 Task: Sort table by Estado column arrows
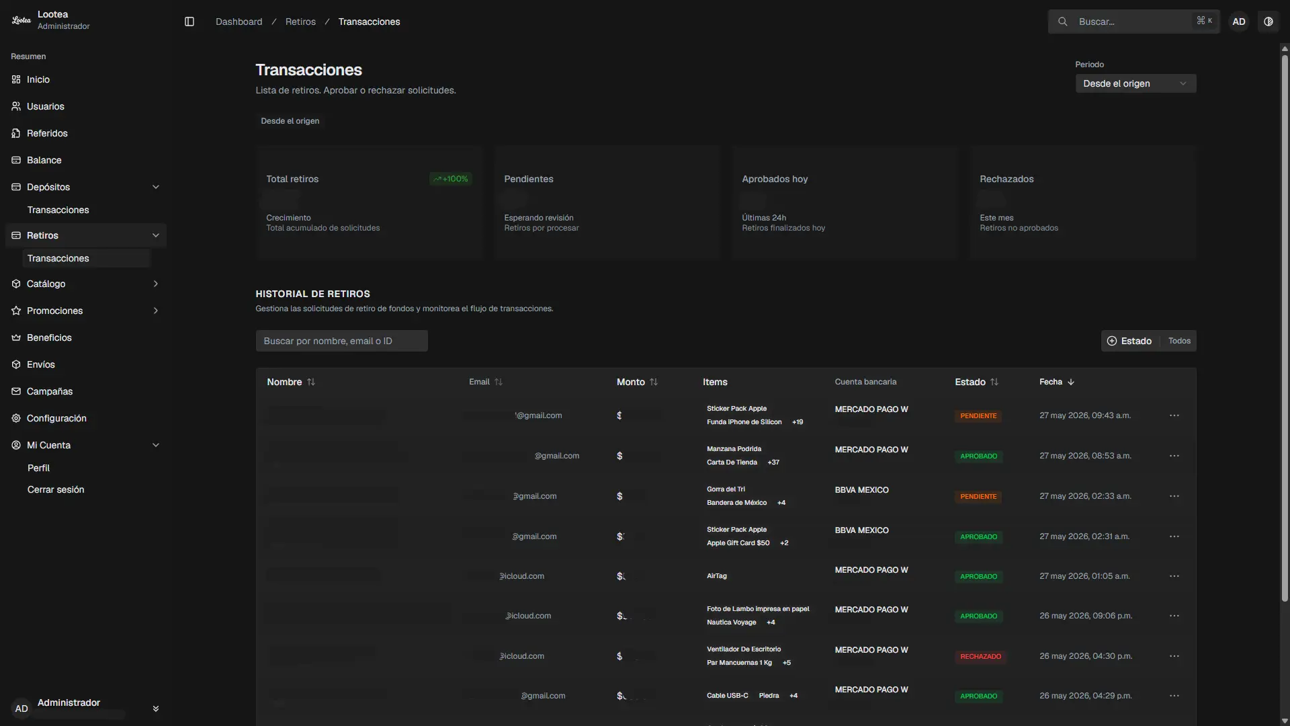(994, 382)
